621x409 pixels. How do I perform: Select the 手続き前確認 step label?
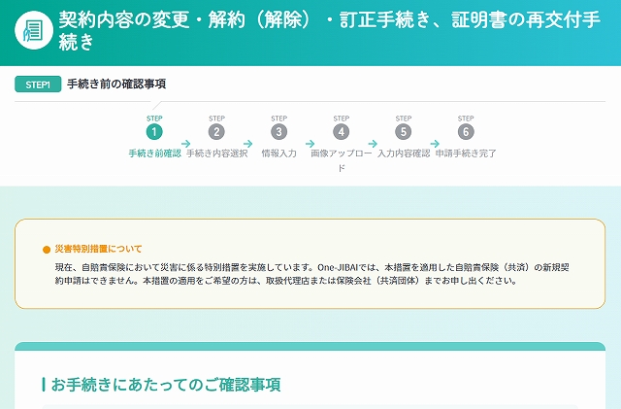(x=154, y=153)
